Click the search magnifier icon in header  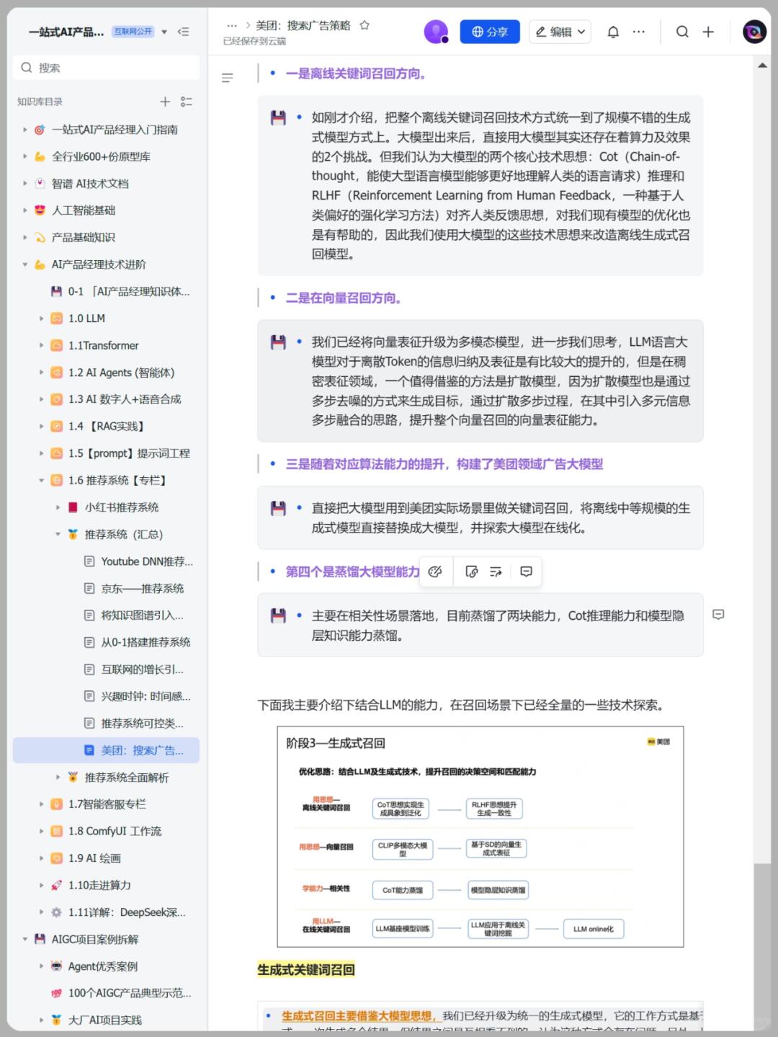tap(682, 32)
